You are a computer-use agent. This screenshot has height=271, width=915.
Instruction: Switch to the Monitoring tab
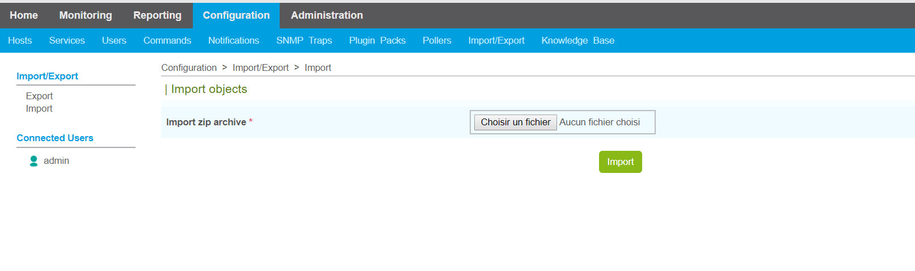point(86,15)
